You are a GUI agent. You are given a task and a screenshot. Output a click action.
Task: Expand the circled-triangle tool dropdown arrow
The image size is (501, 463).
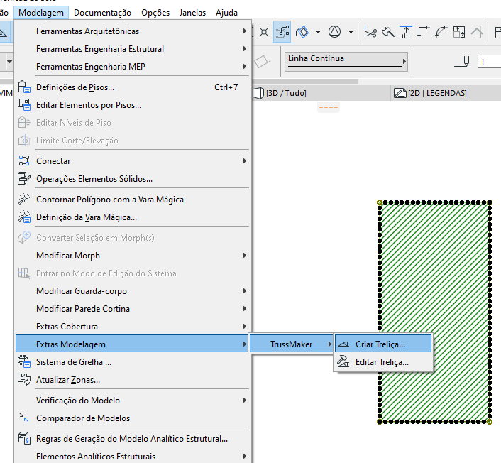351,32
